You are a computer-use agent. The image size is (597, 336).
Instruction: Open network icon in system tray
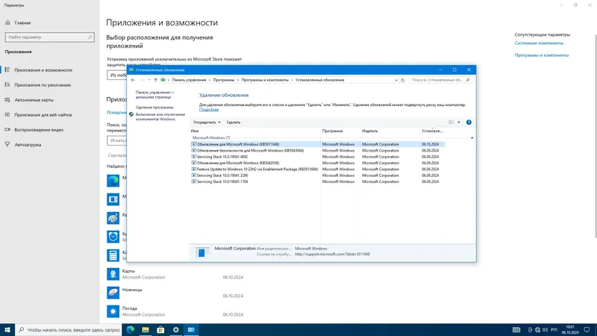click(537, 329)
